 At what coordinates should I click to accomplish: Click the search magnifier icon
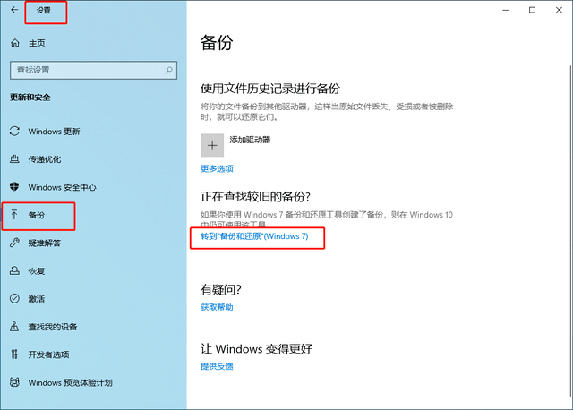(x=168, y=70)
